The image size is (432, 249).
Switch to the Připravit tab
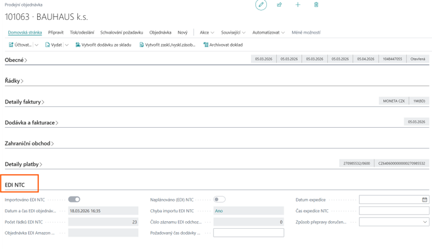point(56,32)
